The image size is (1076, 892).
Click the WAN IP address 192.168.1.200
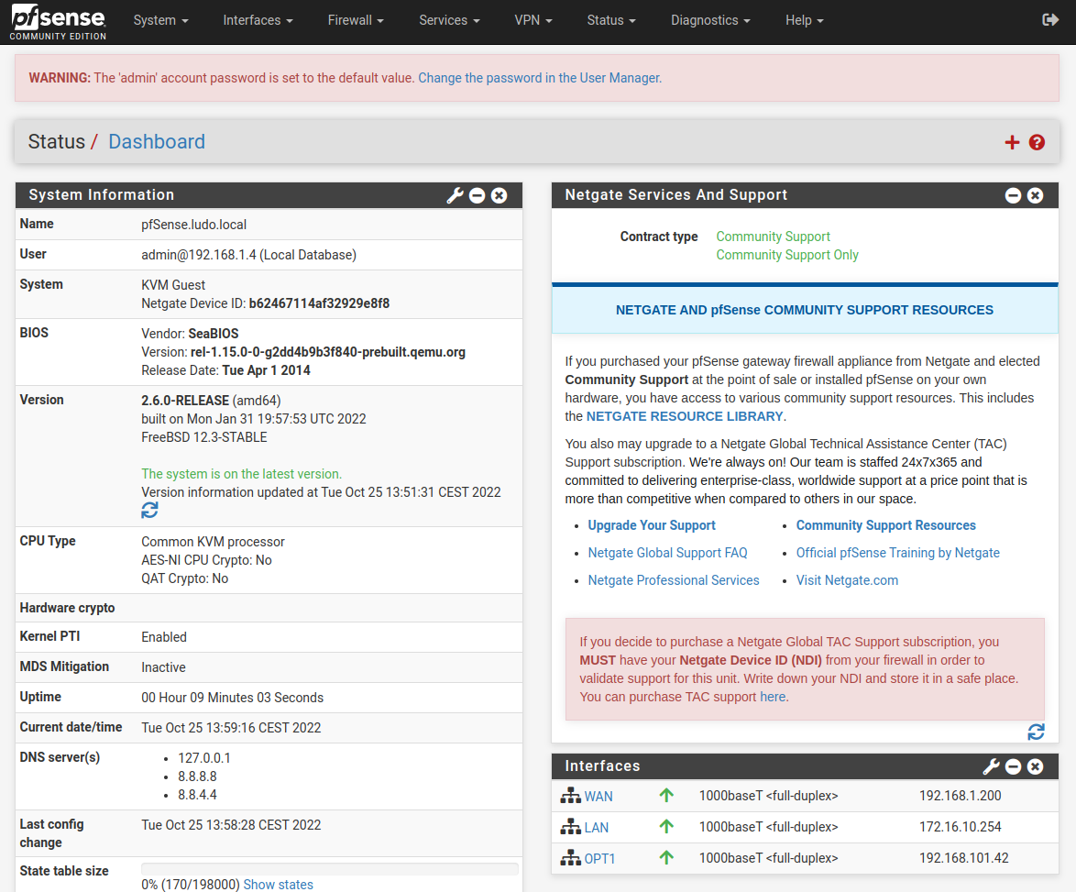[x=960, y=796]
